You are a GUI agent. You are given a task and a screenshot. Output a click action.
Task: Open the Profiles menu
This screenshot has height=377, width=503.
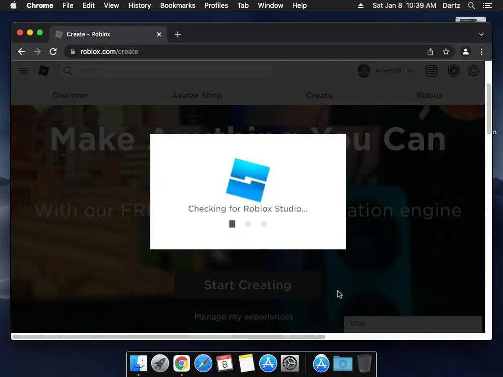[x=216, y=5]
